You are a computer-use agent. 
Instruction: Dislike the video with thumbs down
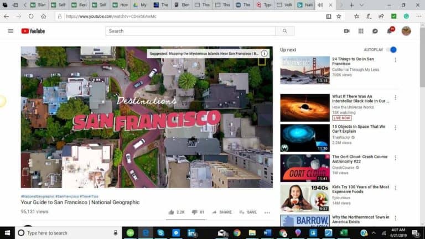click(194, 212)
